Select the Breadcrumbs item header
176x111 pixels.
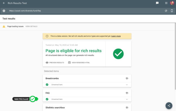[x=87, y=78]
